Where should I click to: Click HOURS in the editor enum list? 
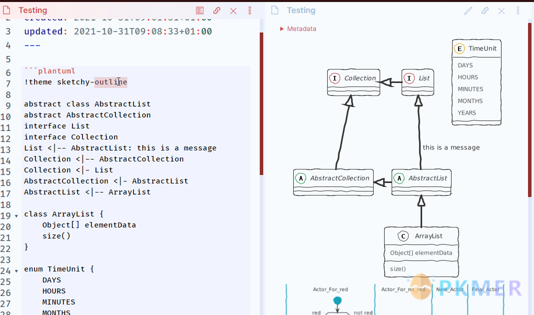54,291
